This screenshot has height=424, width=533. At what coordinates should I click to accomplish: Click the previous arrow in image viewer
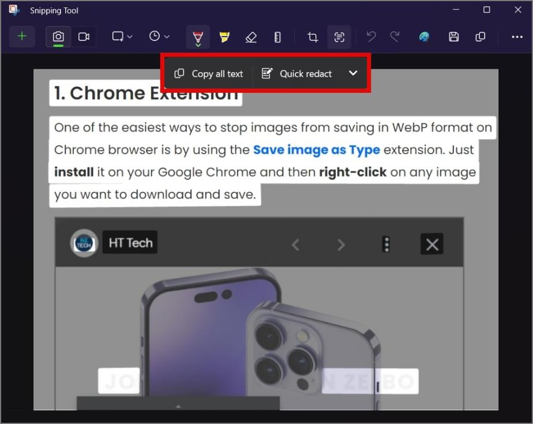coord(295,245)
